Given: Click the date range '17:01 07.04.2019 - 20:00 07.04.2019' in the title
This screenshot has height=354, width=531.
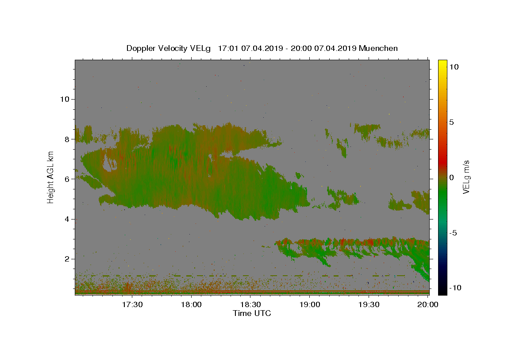Looking at the screenshot, I should 288,48.
